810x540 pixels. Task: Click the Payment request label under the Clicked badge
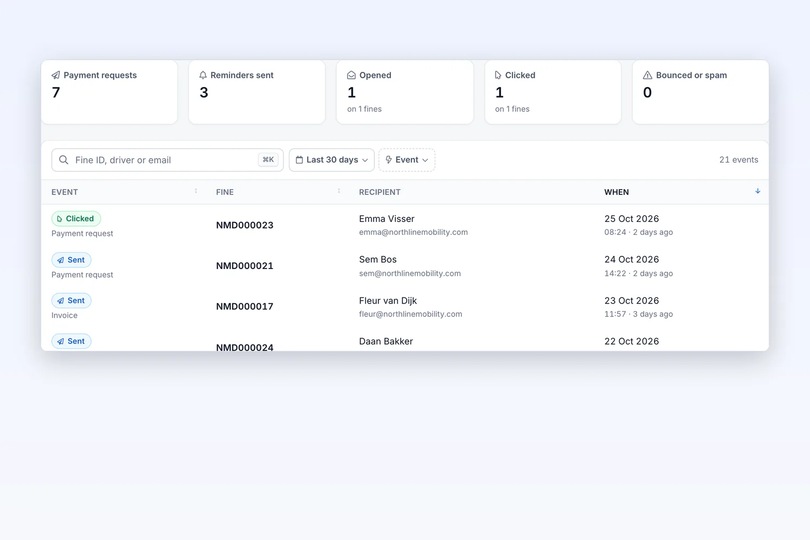click(x=82, y=233)
